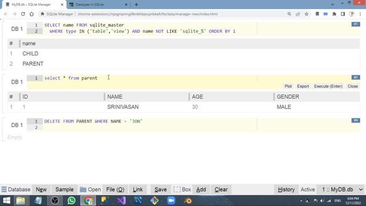Open Visual Studio from the taskbar
The height and width of the screenshot is (206, 366).
tap(121, 201)
